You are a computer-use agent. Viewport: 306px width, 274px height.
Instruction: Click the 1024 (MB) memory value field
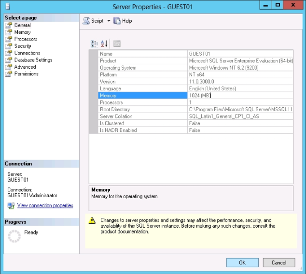(x=240, y=95)
